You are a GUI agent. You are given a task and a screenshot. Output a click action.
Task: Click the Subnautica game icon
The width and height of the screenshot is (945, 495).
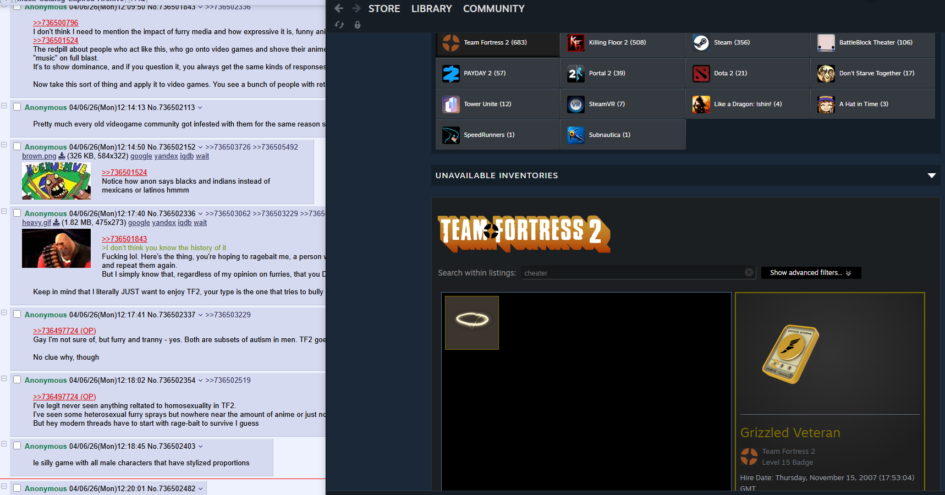(x=576, y=135)
